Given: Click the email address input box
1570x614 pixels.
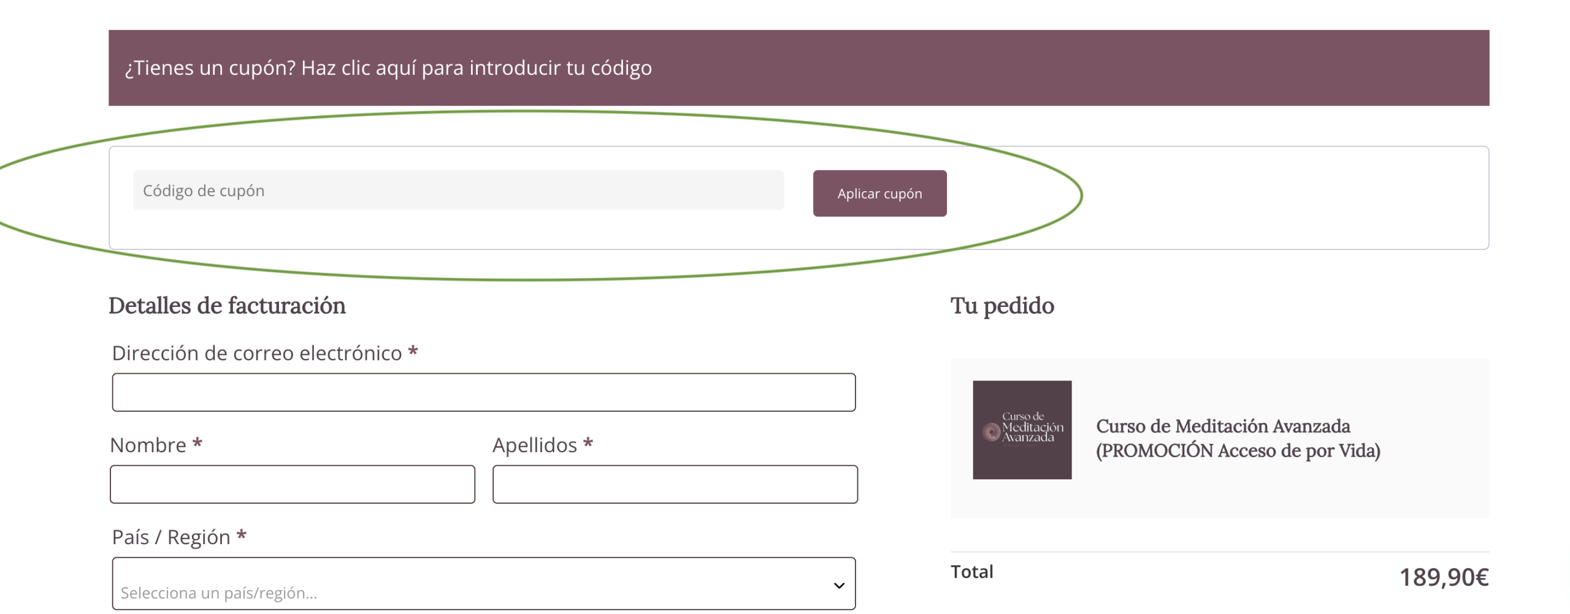Looking at the screenshot, I should 483,392.
